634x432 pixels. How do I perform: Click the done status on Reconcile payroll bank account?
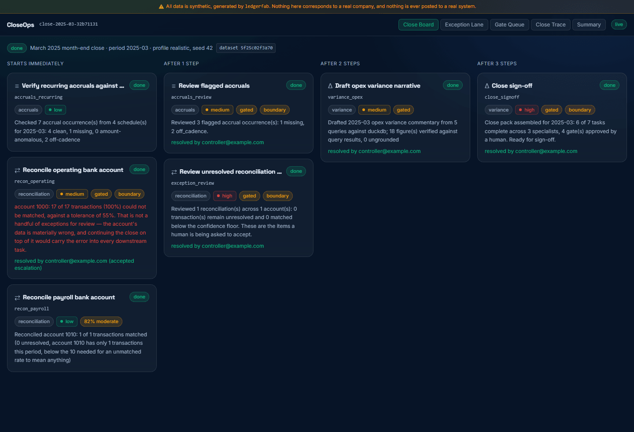pyautogui.click(x=139, y=297)
